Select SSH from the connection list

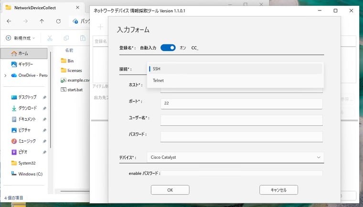tap(235, 69)
